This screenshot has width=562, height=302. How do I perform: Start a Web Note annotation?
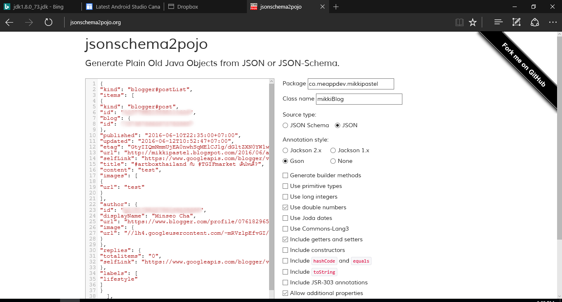click(x=516, y=22)
